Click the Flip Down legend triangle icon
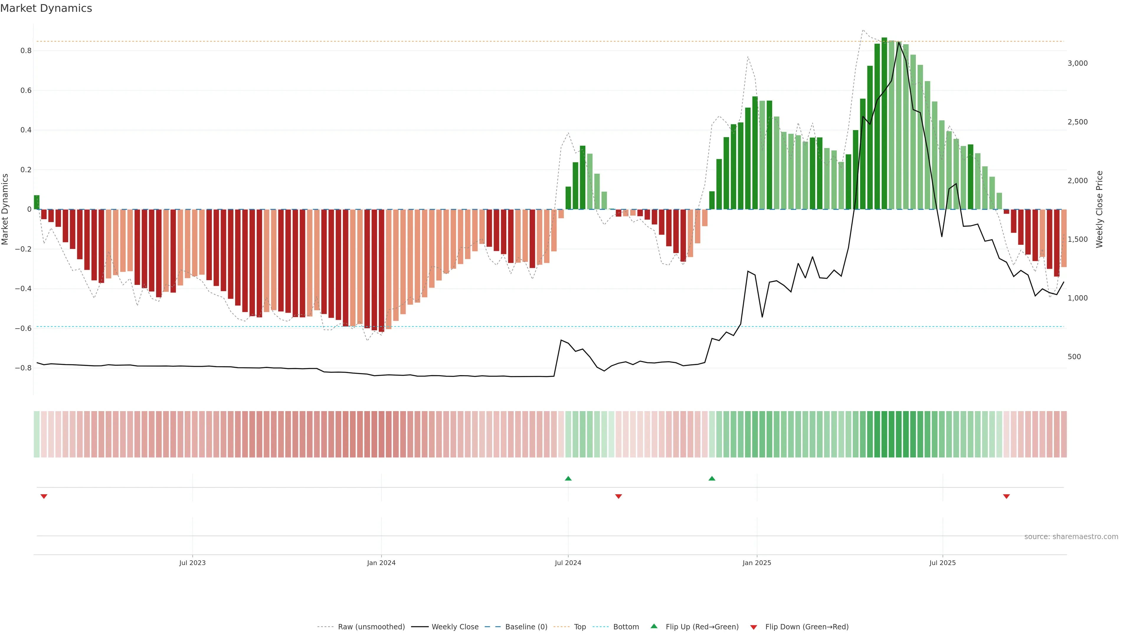Viewport: 1133px width, 637px height. [754, 627]
